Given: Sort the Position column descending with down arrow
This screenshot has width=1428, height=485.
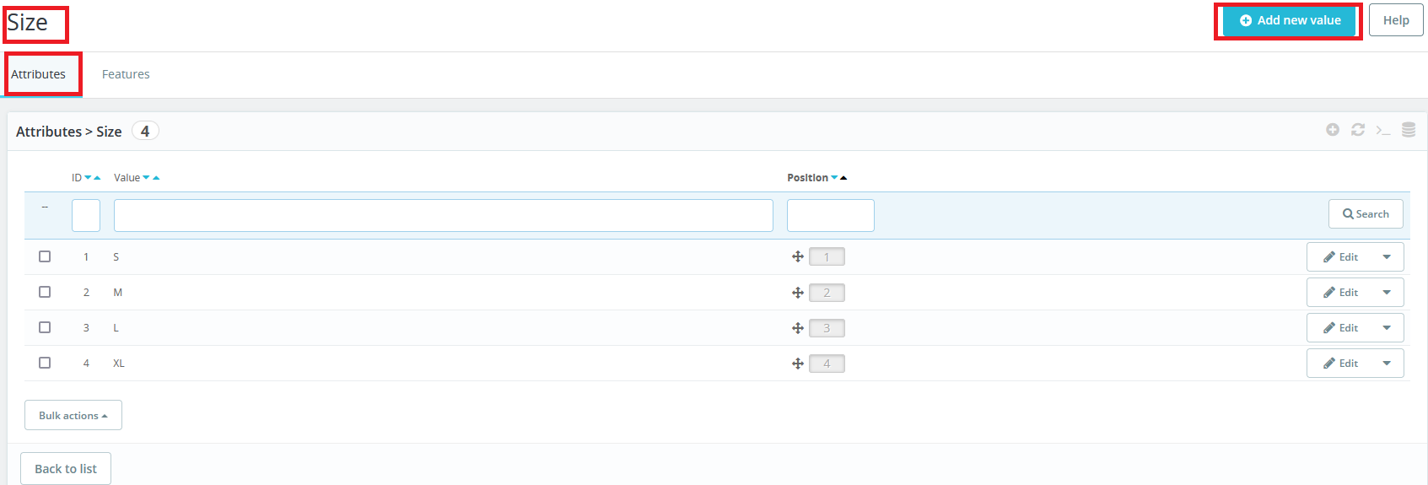Looking at the screenshot, I should 834,178.
